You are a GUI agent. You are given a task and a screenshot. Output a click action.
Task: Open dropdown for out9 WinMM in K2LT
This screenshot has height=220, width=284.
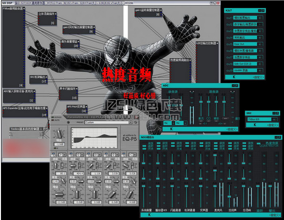tap(260, 70)
